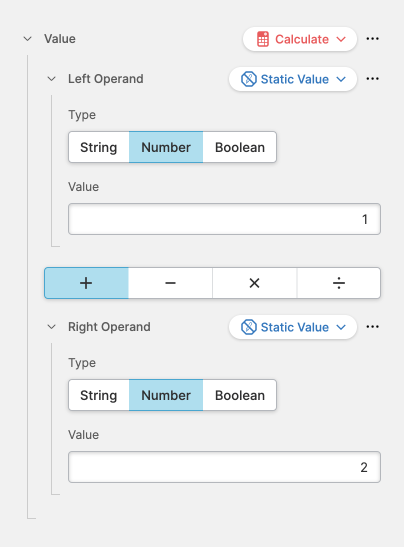Set Left Operand type to Boolean

coord(239,147)
